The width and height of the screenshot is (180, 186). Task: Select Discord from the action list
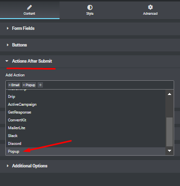click(86, 143)
